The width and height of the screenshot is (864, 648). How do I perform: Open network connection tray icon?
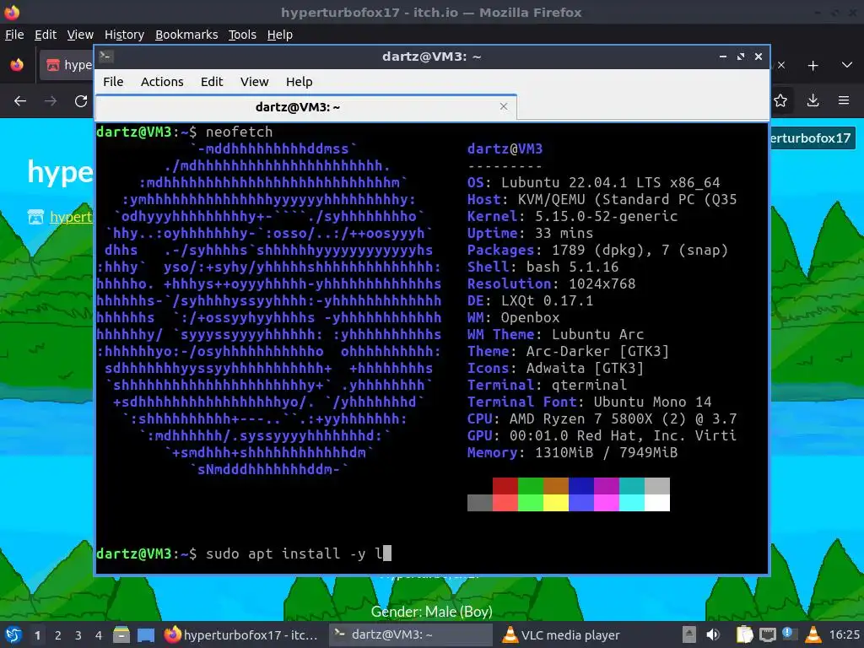pyautogui.click(x=768, y=634)
